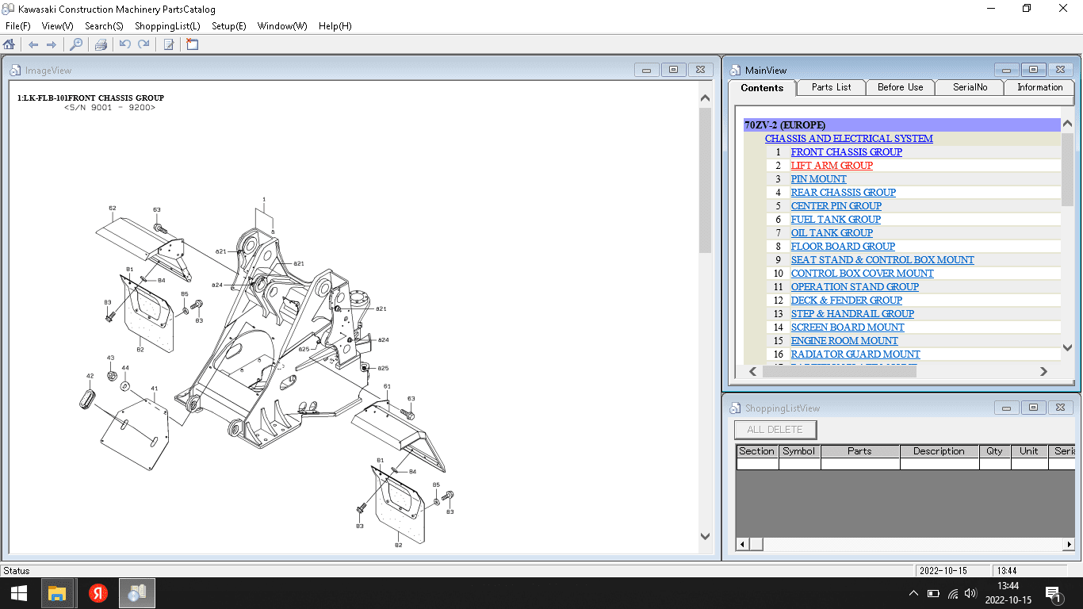Click the window with red X icon
Viewport: 1083px width, 609px height.
click(x=192, y=44)
